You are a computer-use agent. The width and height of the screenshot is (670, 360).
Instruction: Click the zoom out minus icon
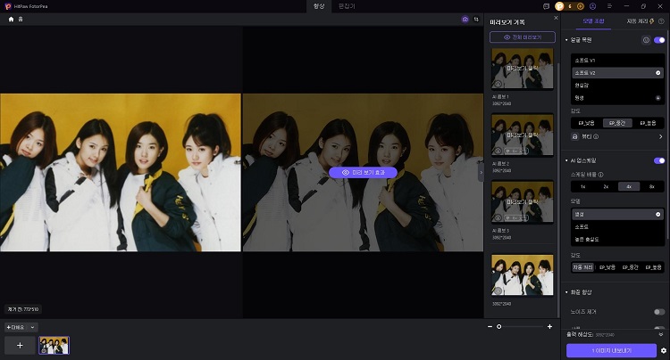tap(490, 327)
